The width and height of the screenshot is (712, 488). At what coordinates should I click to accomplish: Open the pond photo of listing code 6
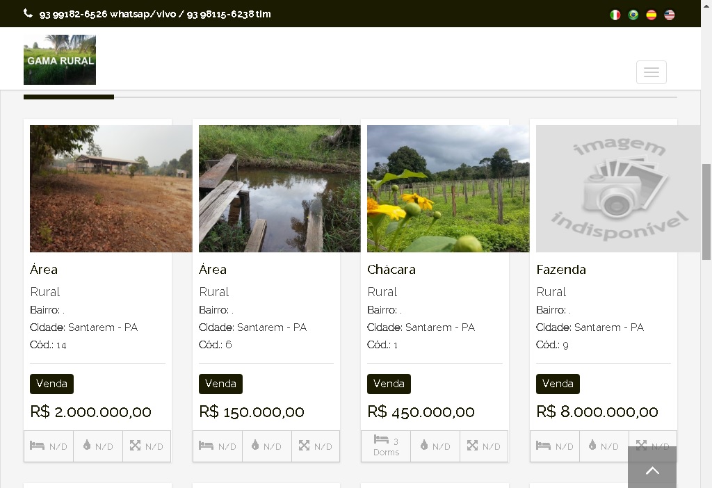tap(280, 188)
